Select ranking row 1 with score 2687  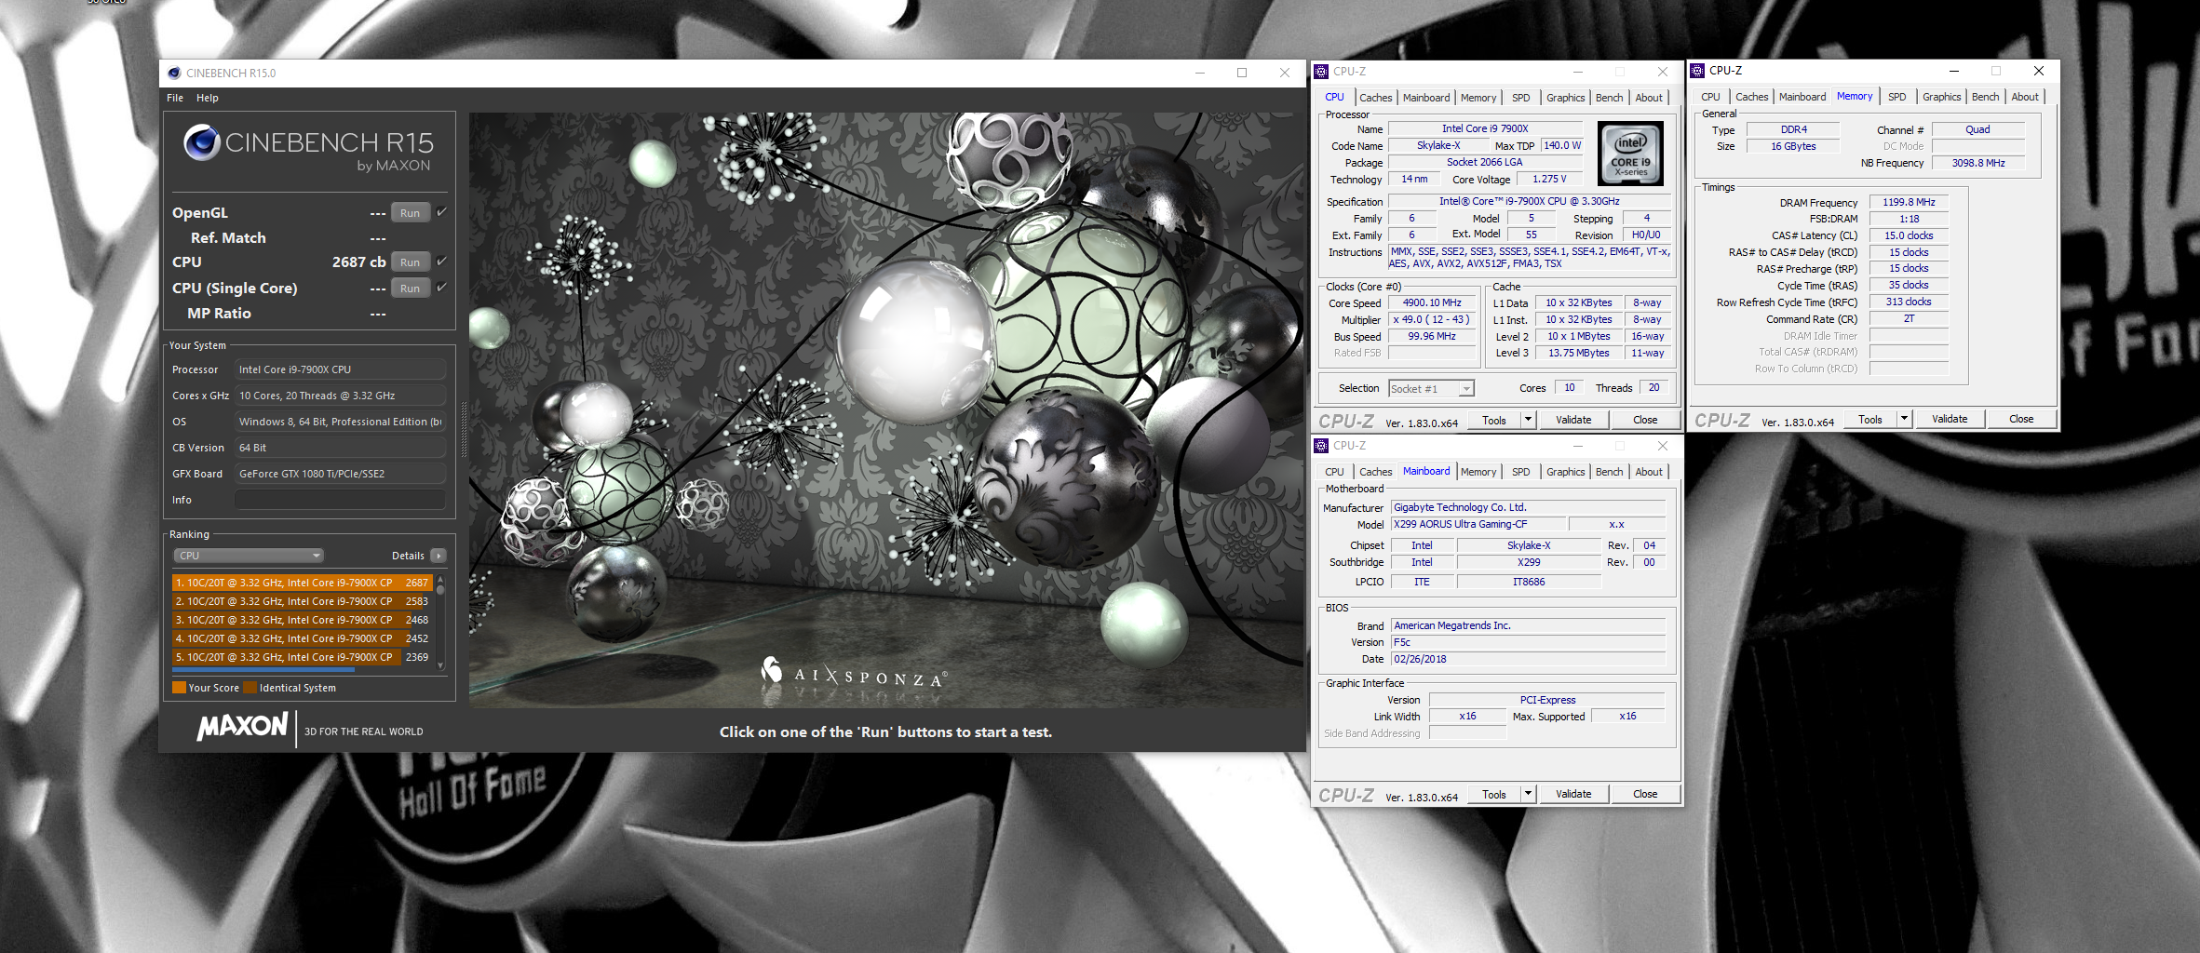click(302, 583)
